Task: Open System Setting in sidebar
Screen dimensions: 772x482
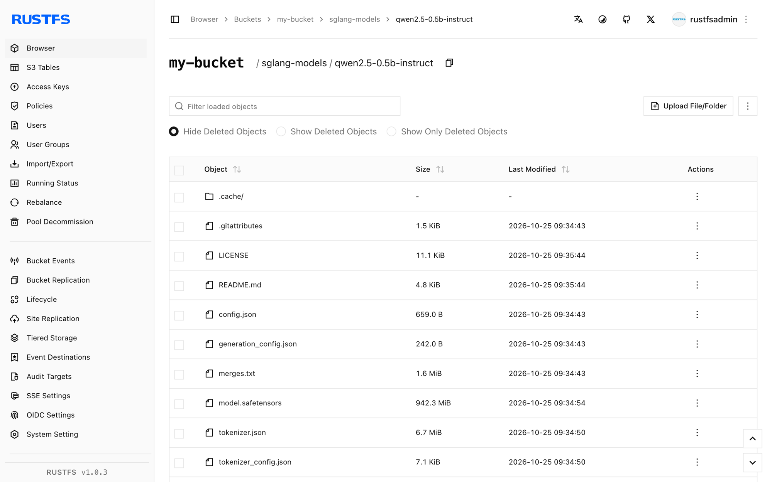Action: coord(76,434)
